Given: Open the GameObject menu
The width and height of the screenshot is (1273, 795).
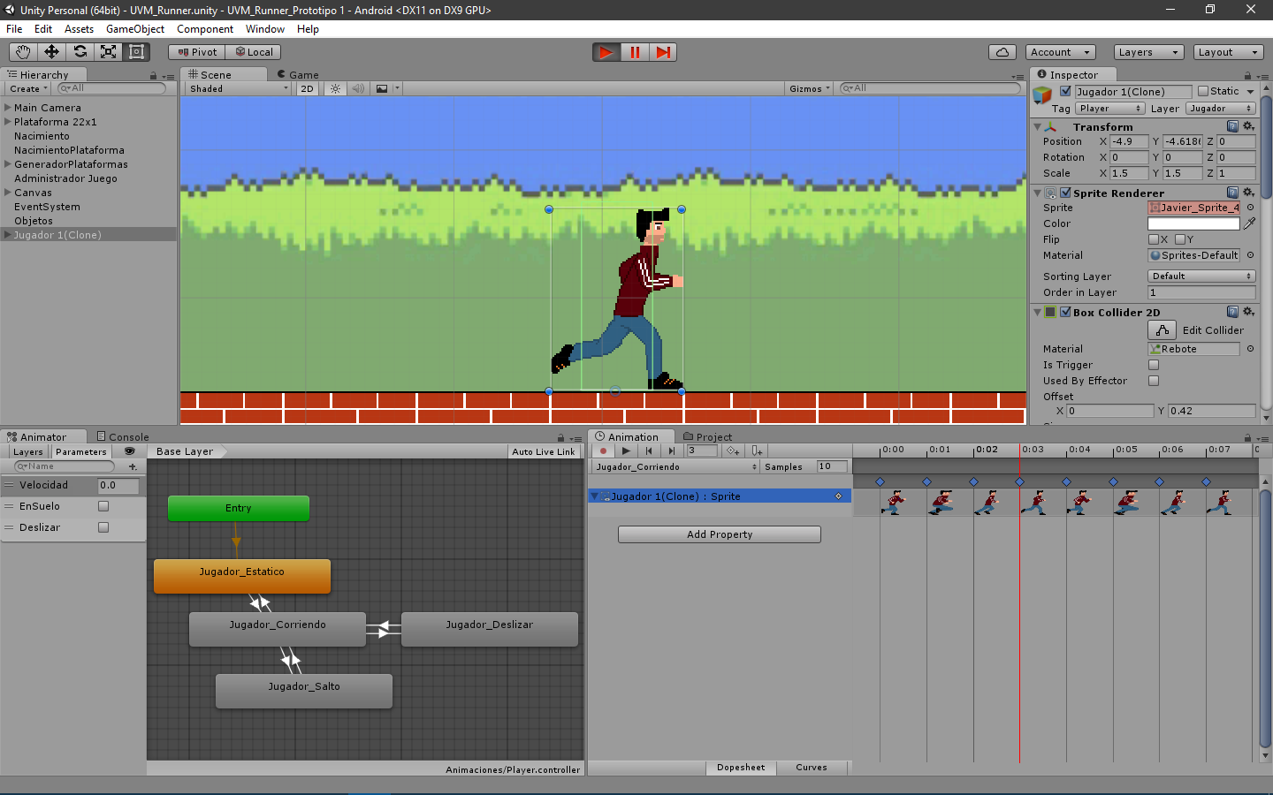Looking at the screenshot, I should [x=134, y=29].
